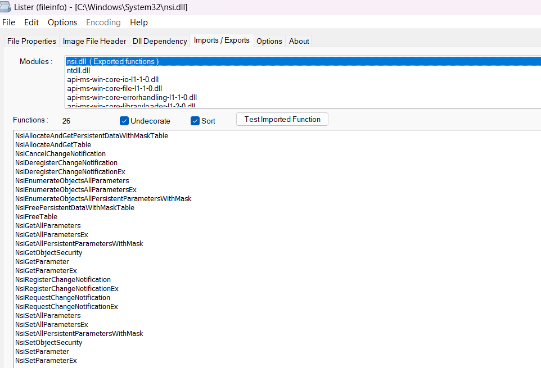The height and width of the screenshot is (368, 541).
Task: Go to the About tab
Action: 299,41
